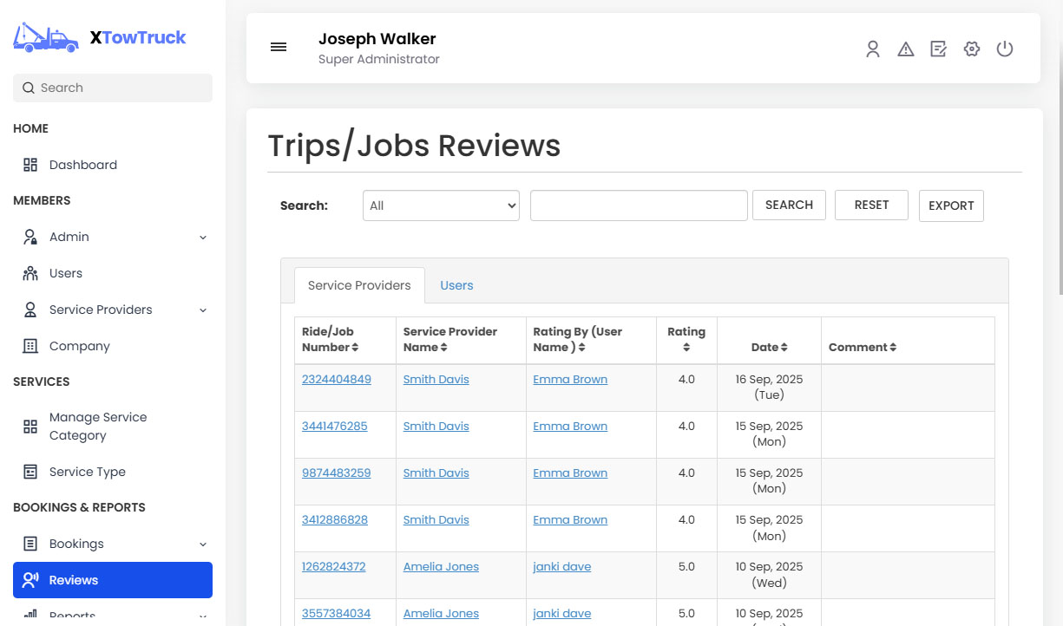The width and height of the screenshot is (1063, 626).
Task: Open settings using the gear icon
Action: point(971,49)
